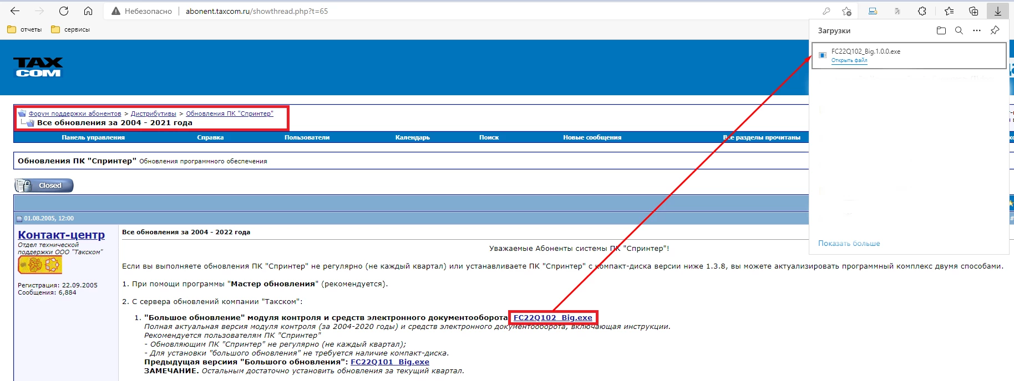Image resolution: width=1014 pixels, height=381 pixels.
Task: Open Collections icon in toolbar
Action: coord(974,11)
